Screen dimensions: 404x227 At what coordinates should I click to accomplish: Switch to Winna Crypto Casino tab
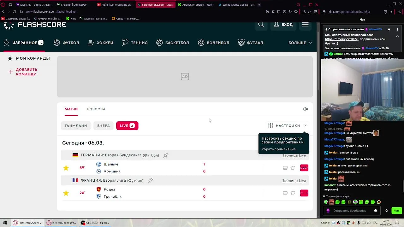(x=236, y=5)
